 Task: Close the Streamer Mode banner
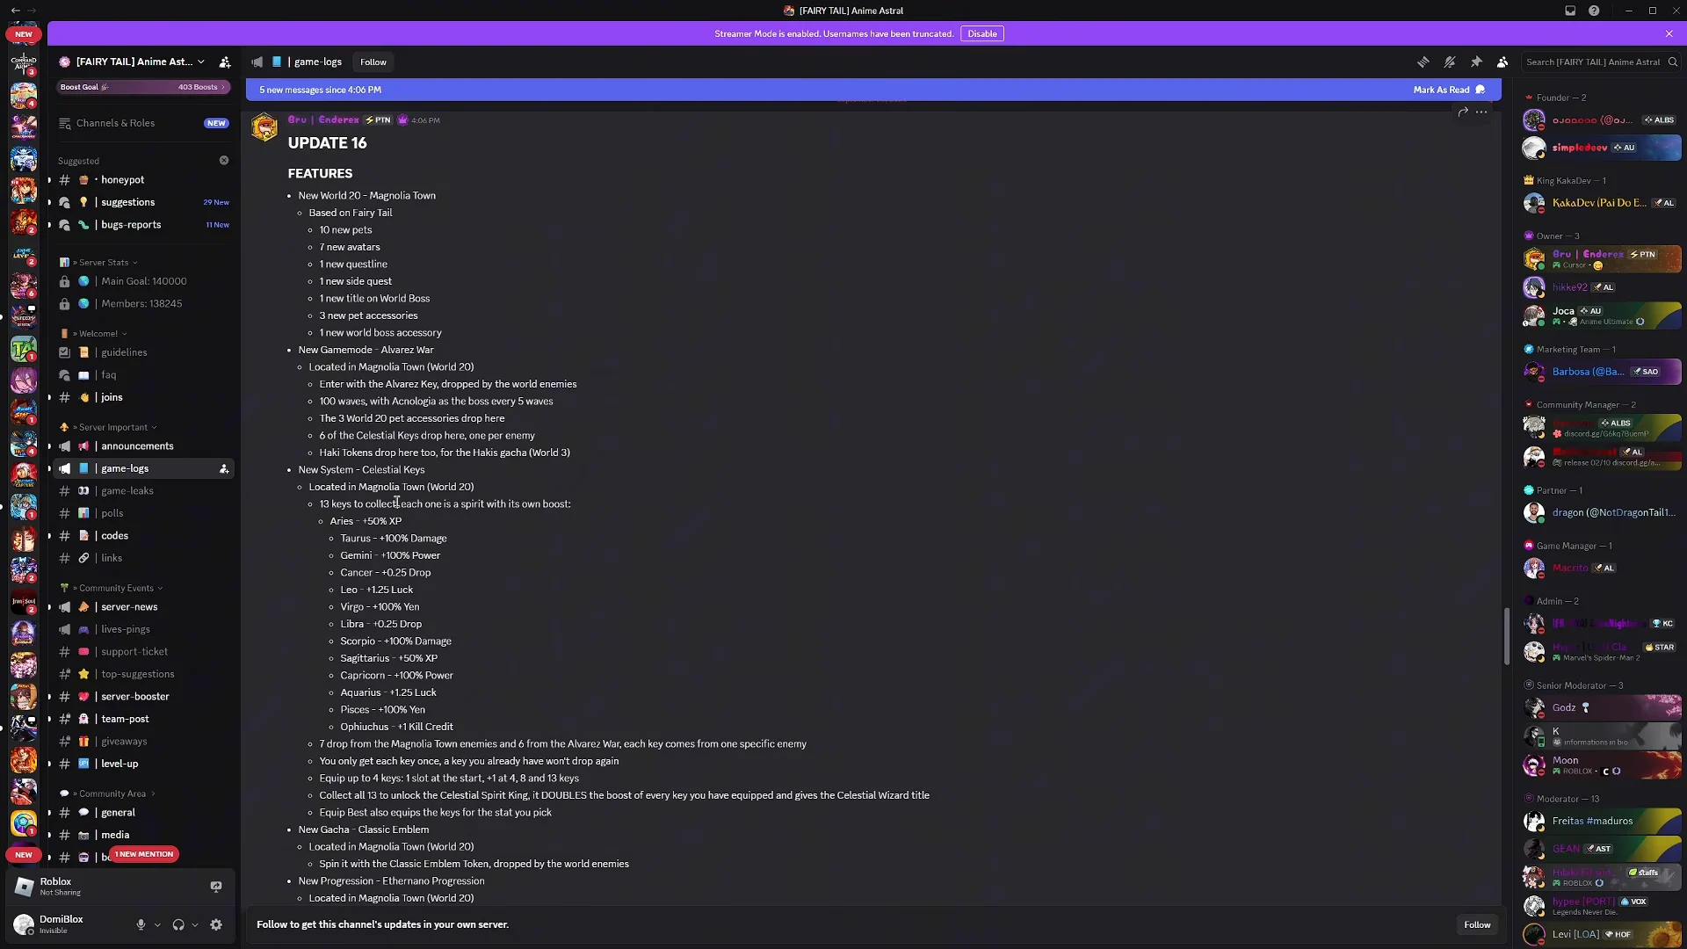(1669, 33)
